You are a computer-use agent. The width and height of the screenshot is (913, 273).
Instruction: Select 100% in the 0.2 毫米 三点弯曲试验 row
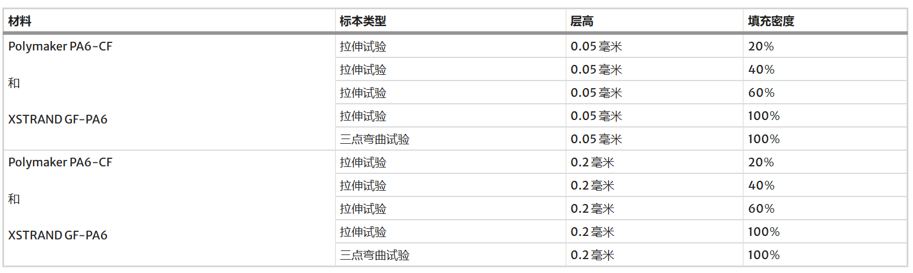click(764, 255)
